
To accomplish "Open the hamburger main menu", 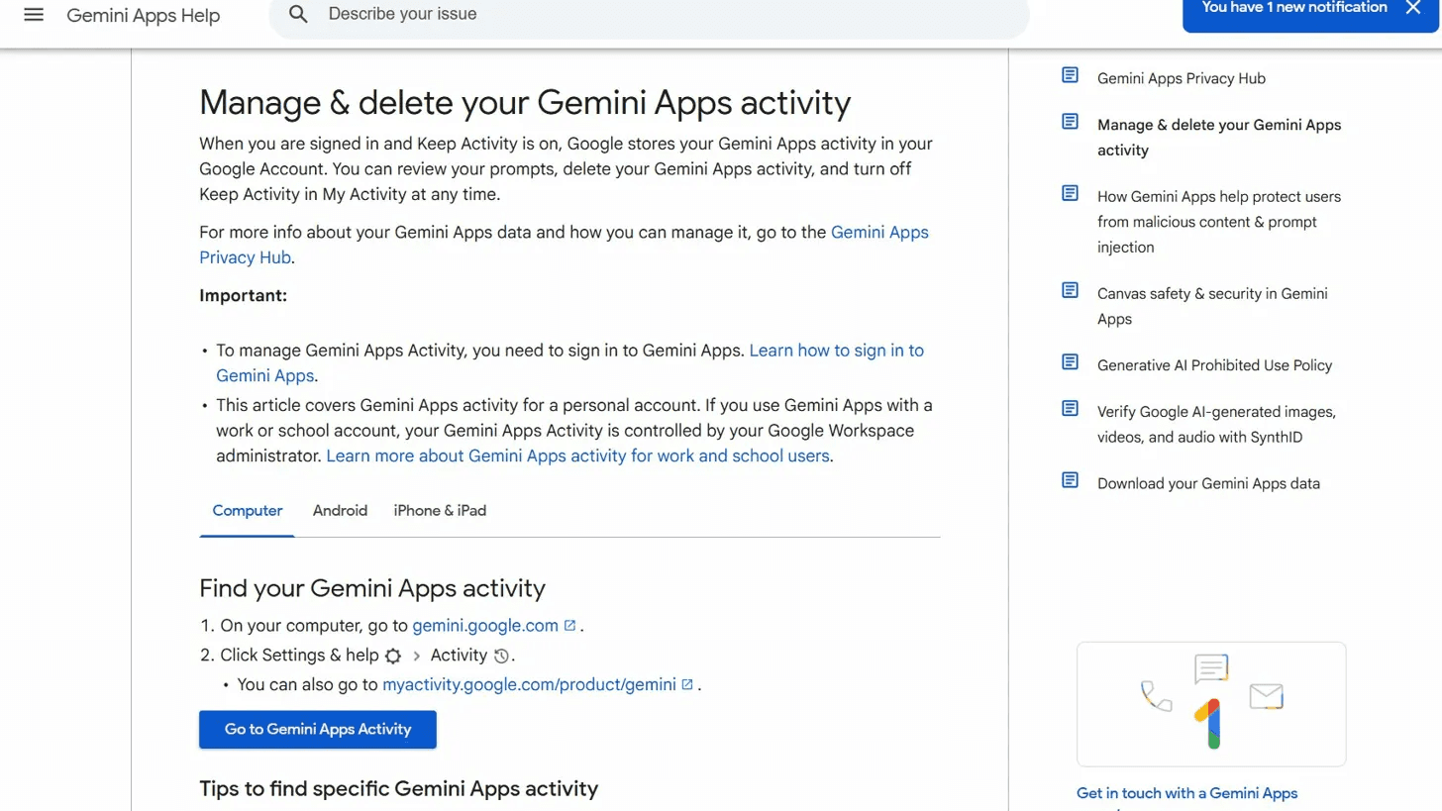I will coord(34,15).
